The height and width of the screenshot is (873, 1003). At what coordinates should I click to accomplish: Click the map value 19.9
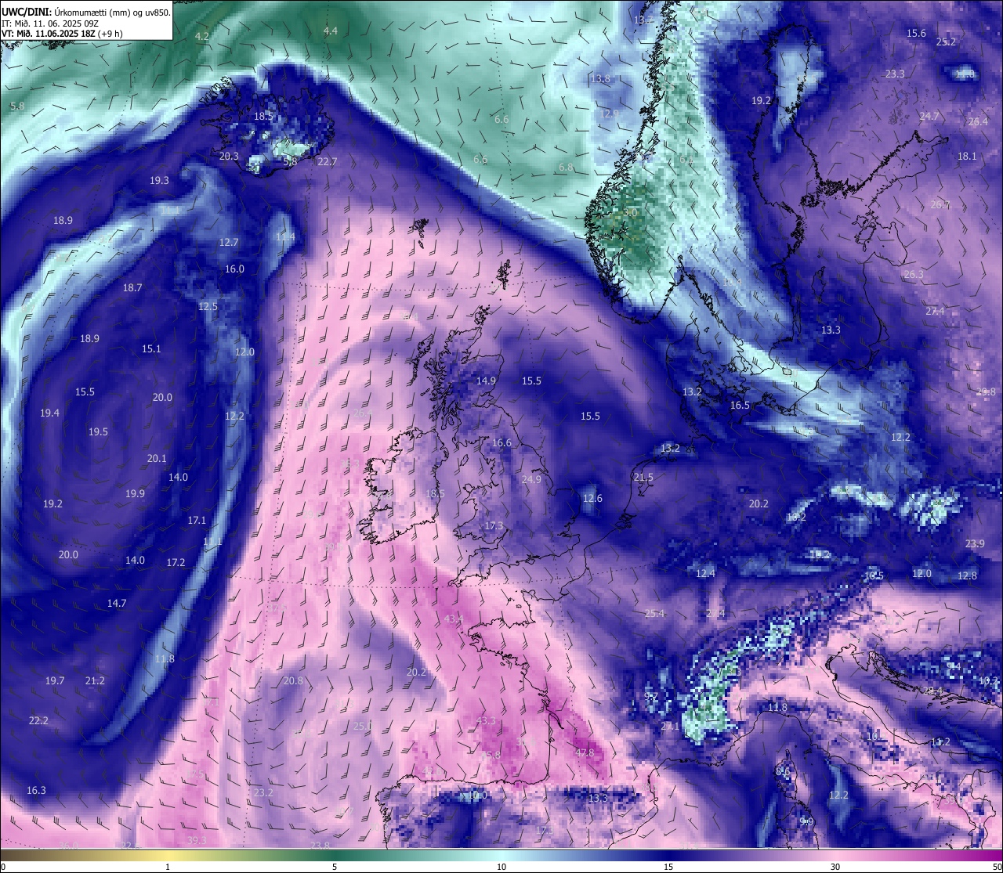[135, 494]
